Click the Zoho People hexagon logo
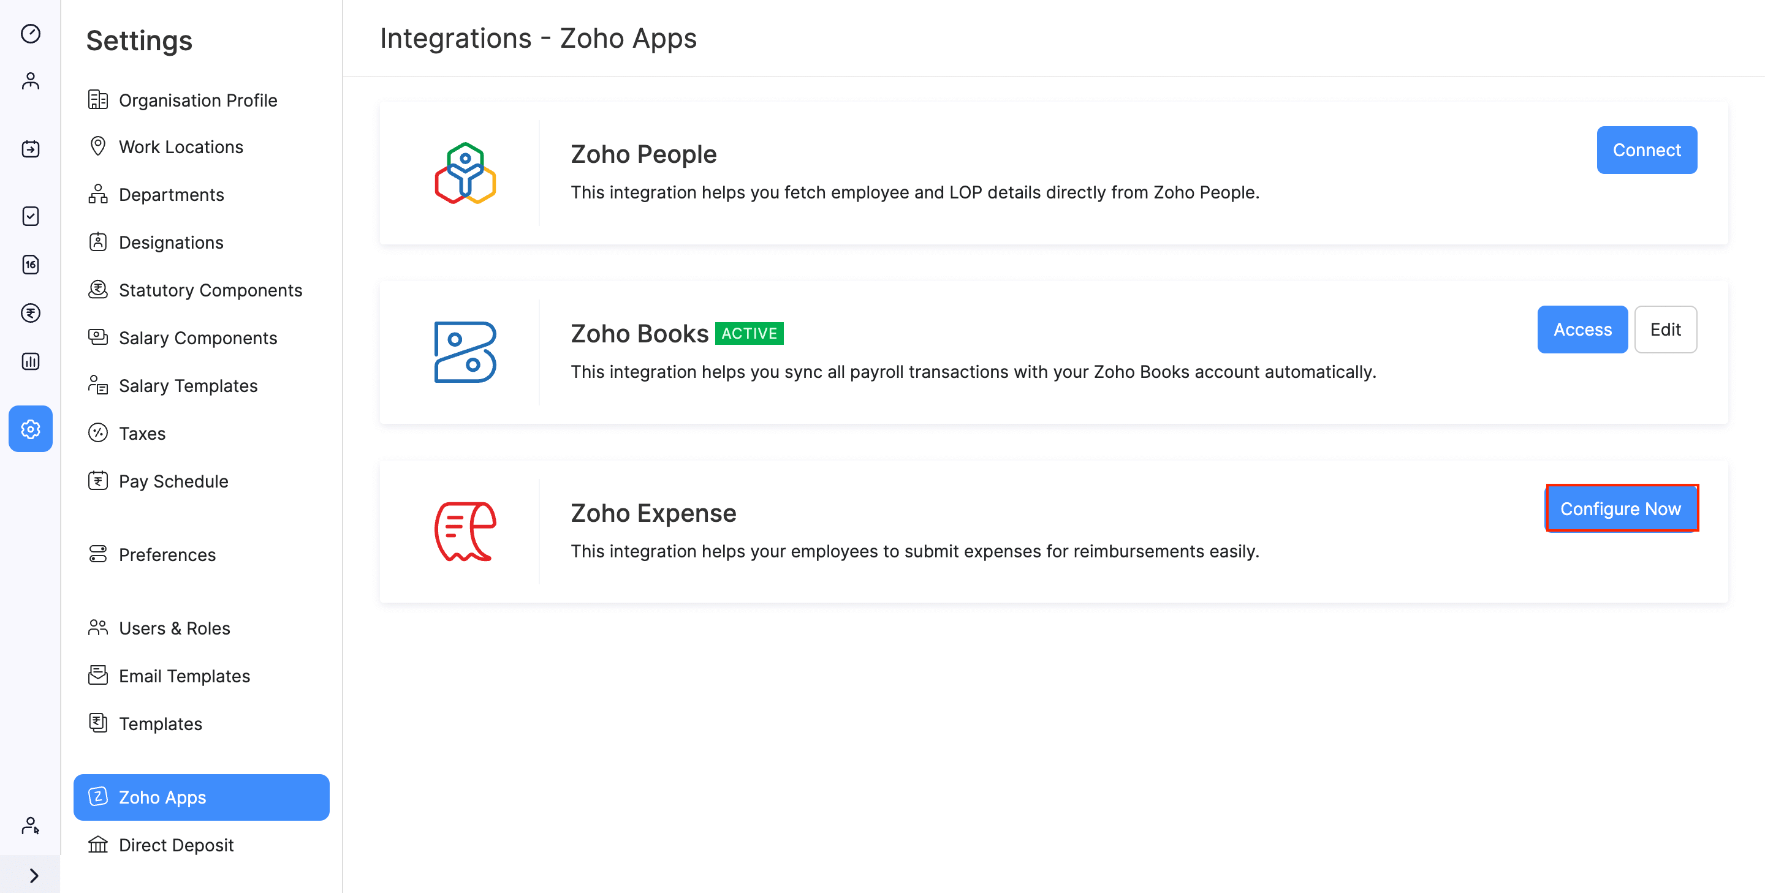The height and width of the screenshot is (893, 1765). pyautogui.click(x=465, y=173)
